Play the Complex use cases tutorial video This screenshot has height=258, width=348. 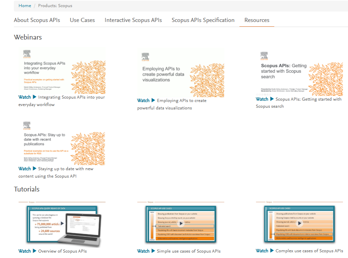pyautogui.click(x=300, y=223)
